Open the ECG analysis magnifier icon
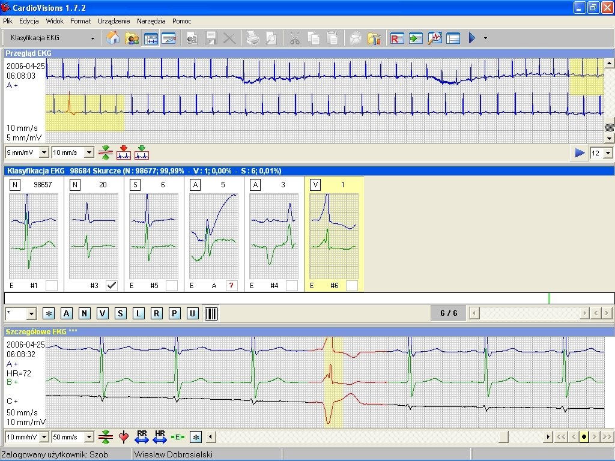The image size is (615, 461). point(434,38)
